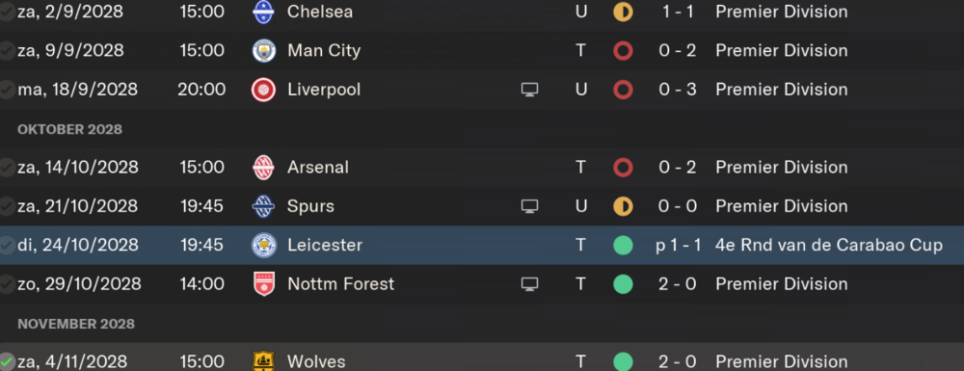Open the Liverpool club crest icon
The width and height of the screenshot is (964, 371).
(264, 90)
